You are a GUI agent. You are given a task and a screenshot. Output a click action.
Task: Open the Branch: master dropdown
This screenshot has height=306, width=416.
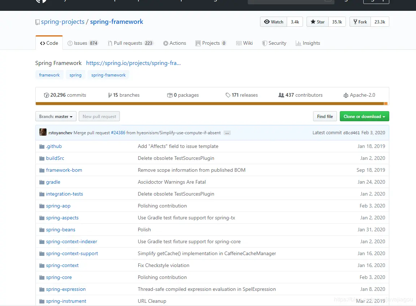point(56,117)
